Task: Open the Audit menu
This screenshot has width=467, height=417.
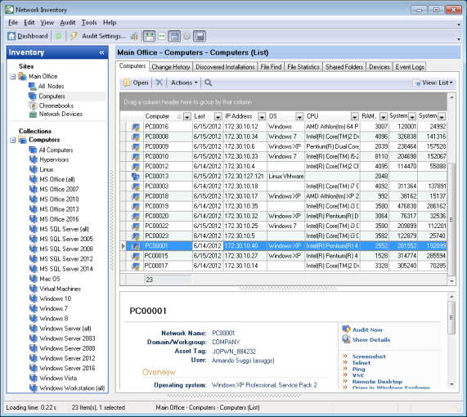Action: pos(68,23)
